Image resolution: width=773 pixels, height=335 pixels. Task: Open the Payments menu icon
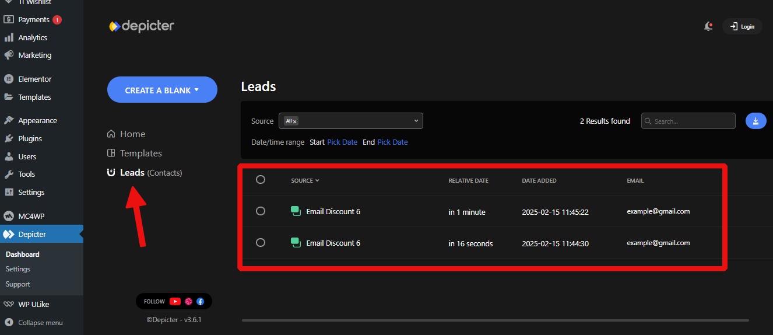[9, 19]
